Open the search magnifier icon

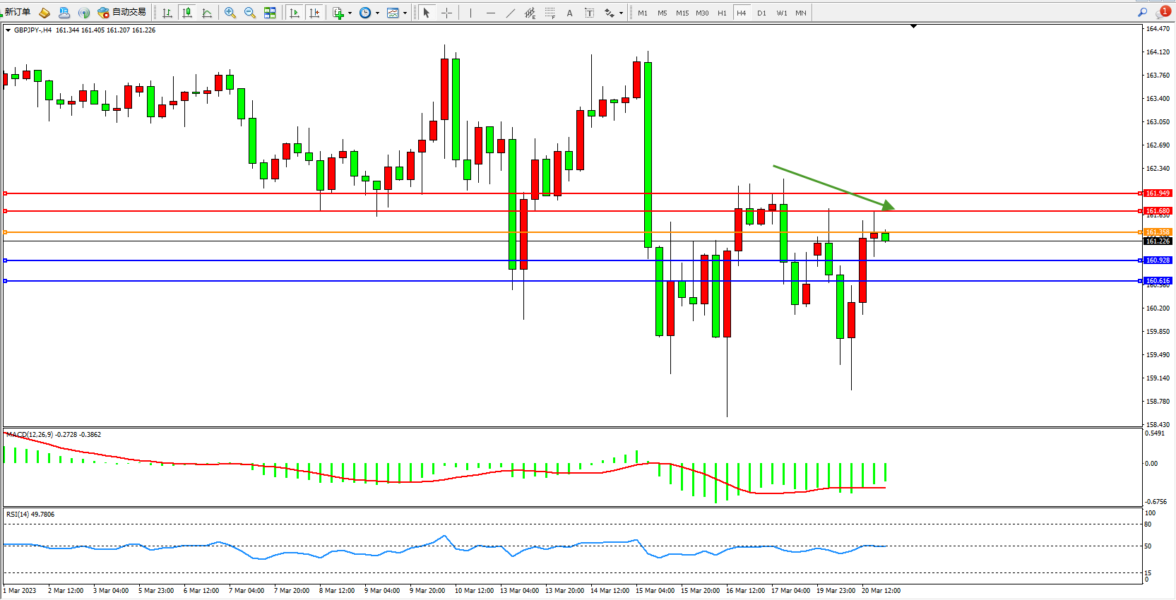pyautogui.click(x=1141, y=13)
